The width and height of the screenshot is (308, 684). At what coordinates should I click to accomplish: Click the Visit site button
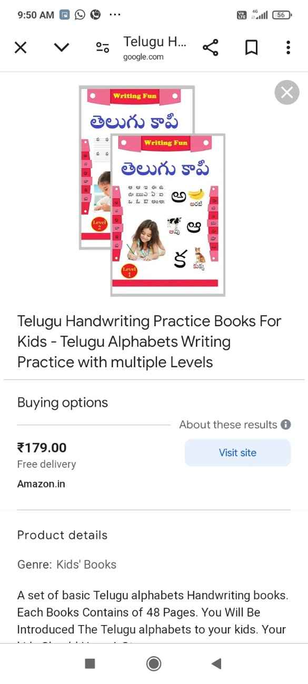point(237,452)
